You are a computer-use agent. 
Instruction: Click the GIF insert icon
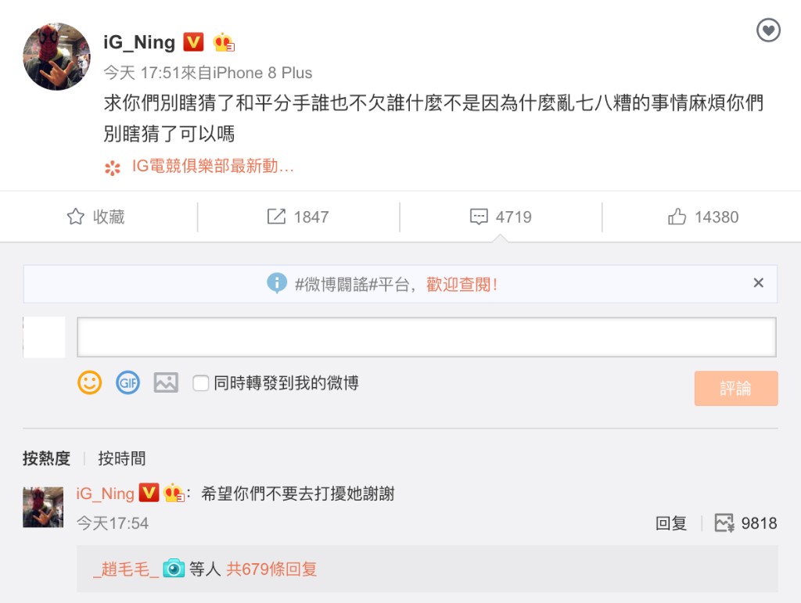[127, 382]
